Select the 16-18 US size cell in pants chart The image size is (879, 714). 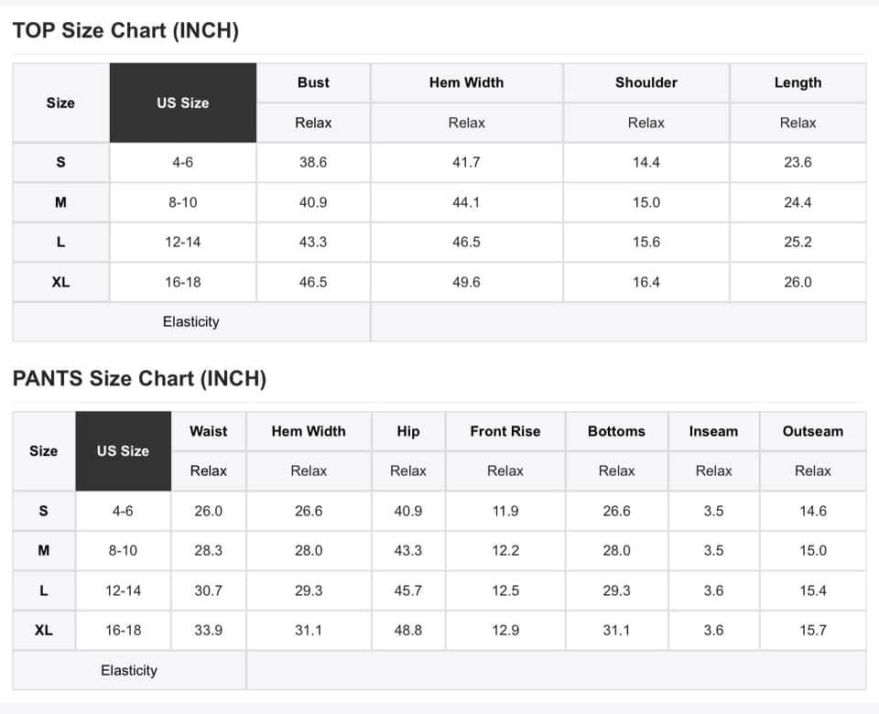coord(123,631)
